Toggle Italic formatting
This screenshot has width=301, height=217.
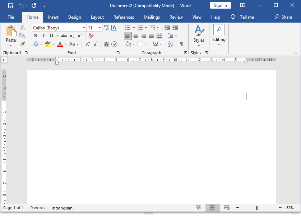pos(43,36)
